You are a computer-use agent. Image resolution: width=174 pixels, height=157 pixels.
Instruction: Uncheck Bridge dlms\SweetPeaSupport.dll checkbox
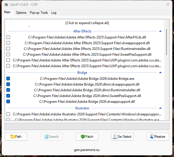8,96
